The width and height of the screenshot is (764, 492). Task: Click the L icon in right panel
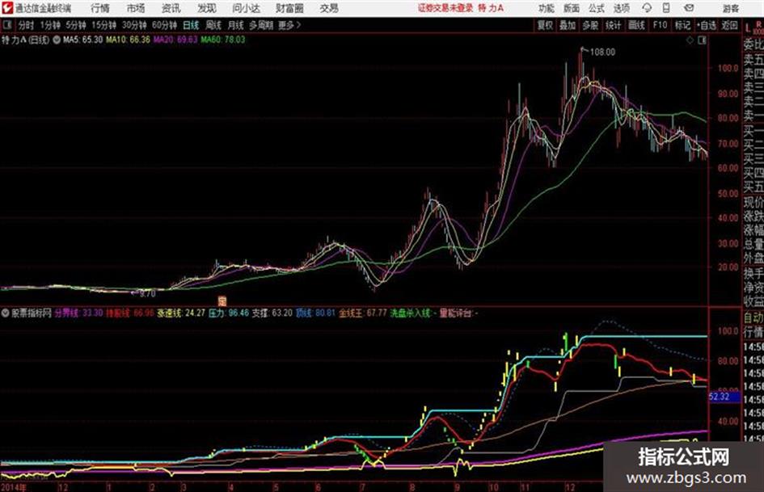tap(748, 28)
